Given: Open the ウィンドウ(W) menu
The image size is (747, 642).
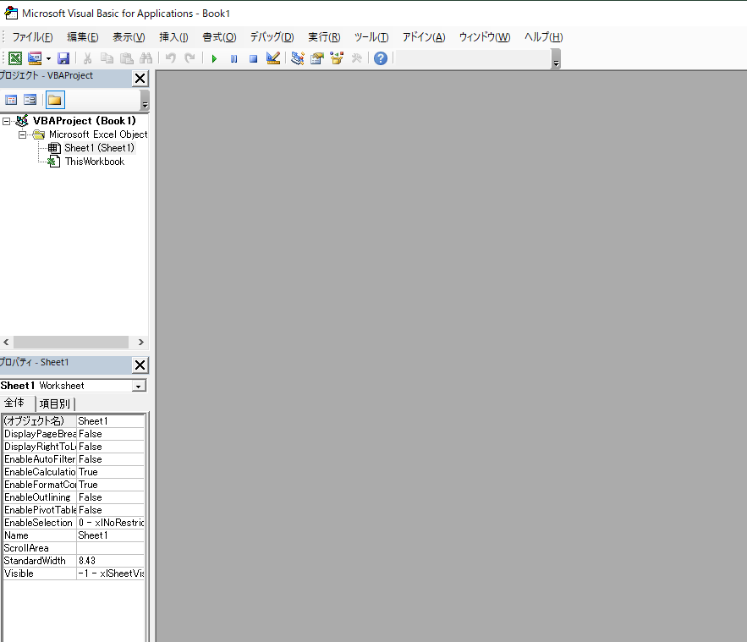Looking at the screenshot, I should (x=485, y=37).
